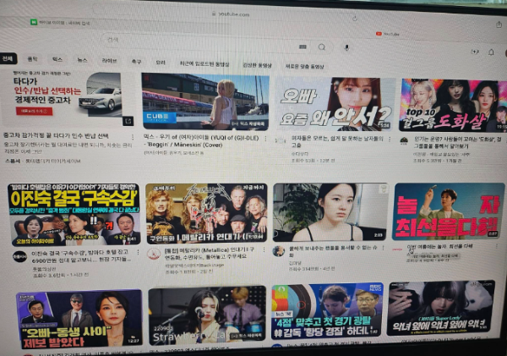
Task: Play the 오빠-동생 사이 제보 받았다 thumbnail
Action: tap(79, 319)
